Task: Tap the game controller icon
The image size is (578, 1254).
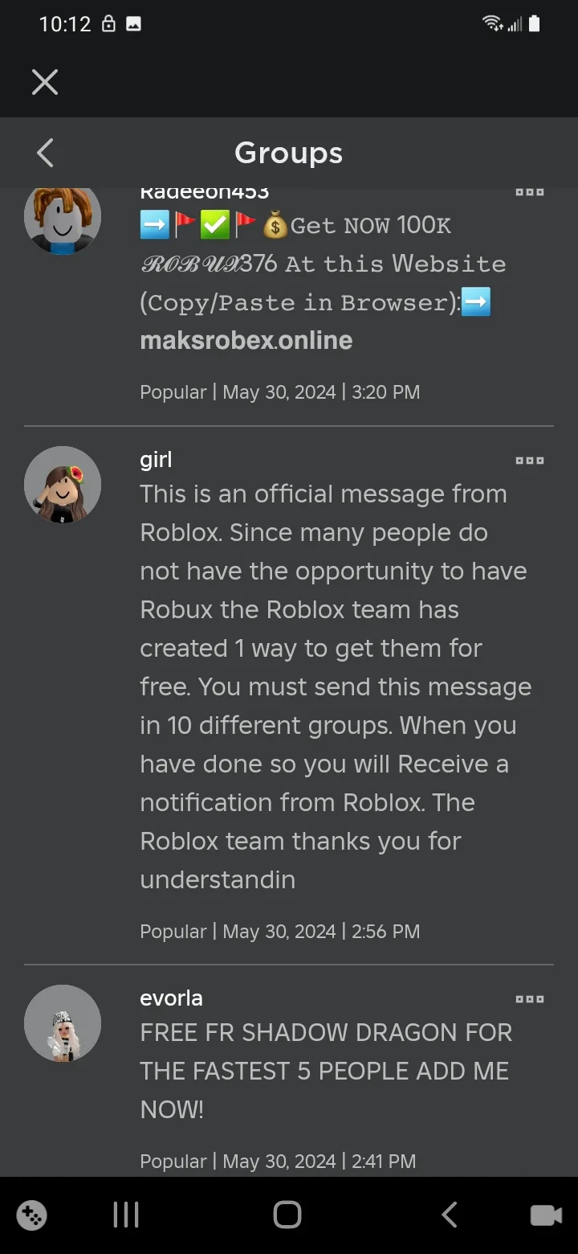Action: point(32,1215)
